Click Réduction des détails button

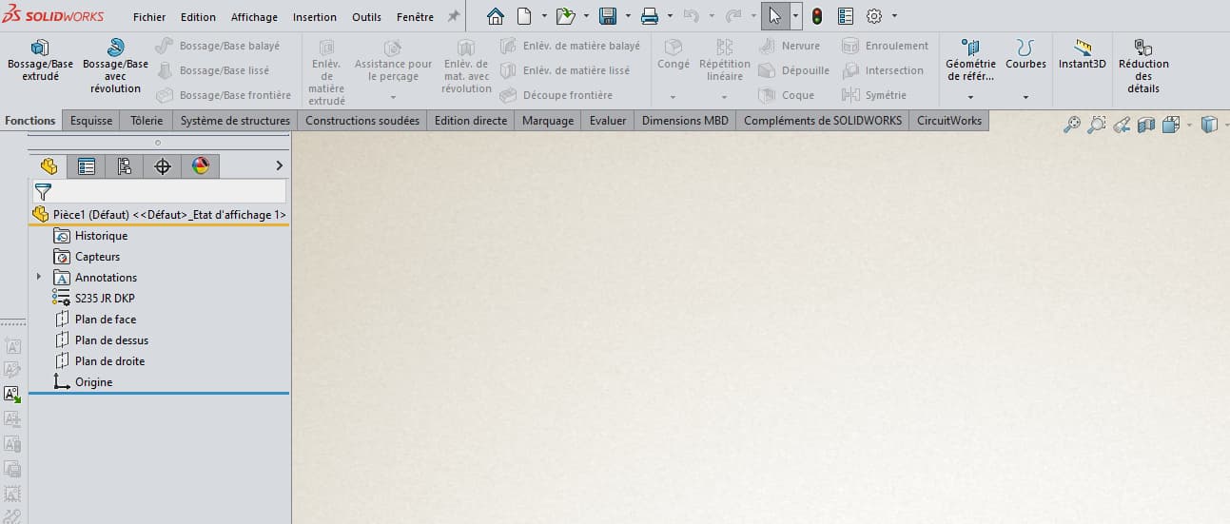point(1143,65)
